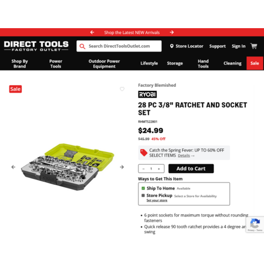Open the red Sale tab
The width and height of the screenshot is (264, 264).
(x=255, y=63)
